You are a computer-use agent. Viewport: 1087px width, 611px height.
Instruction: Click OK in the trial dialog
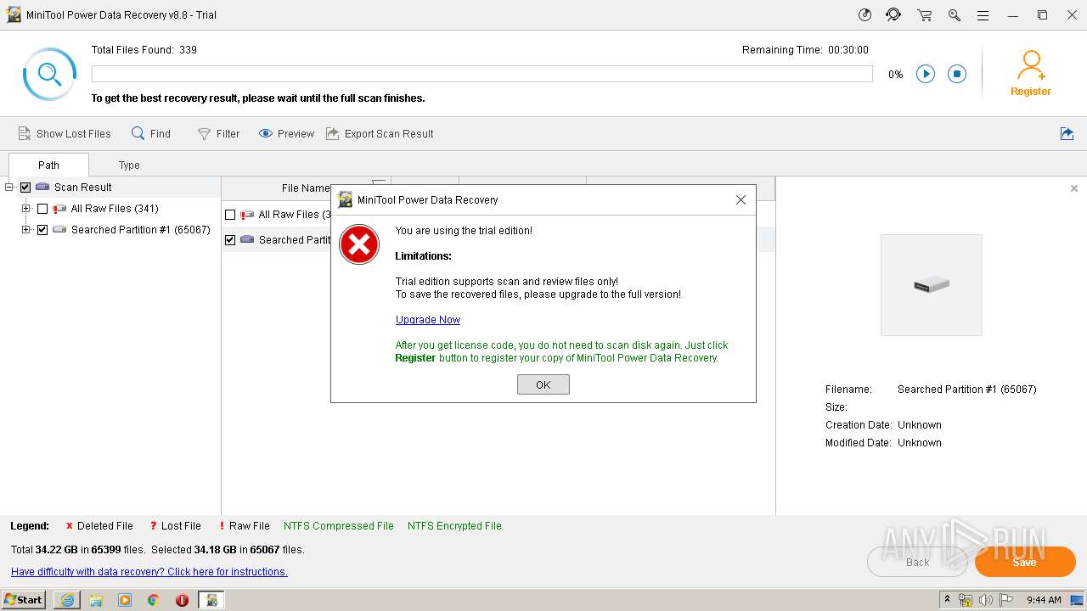point(543,384)
